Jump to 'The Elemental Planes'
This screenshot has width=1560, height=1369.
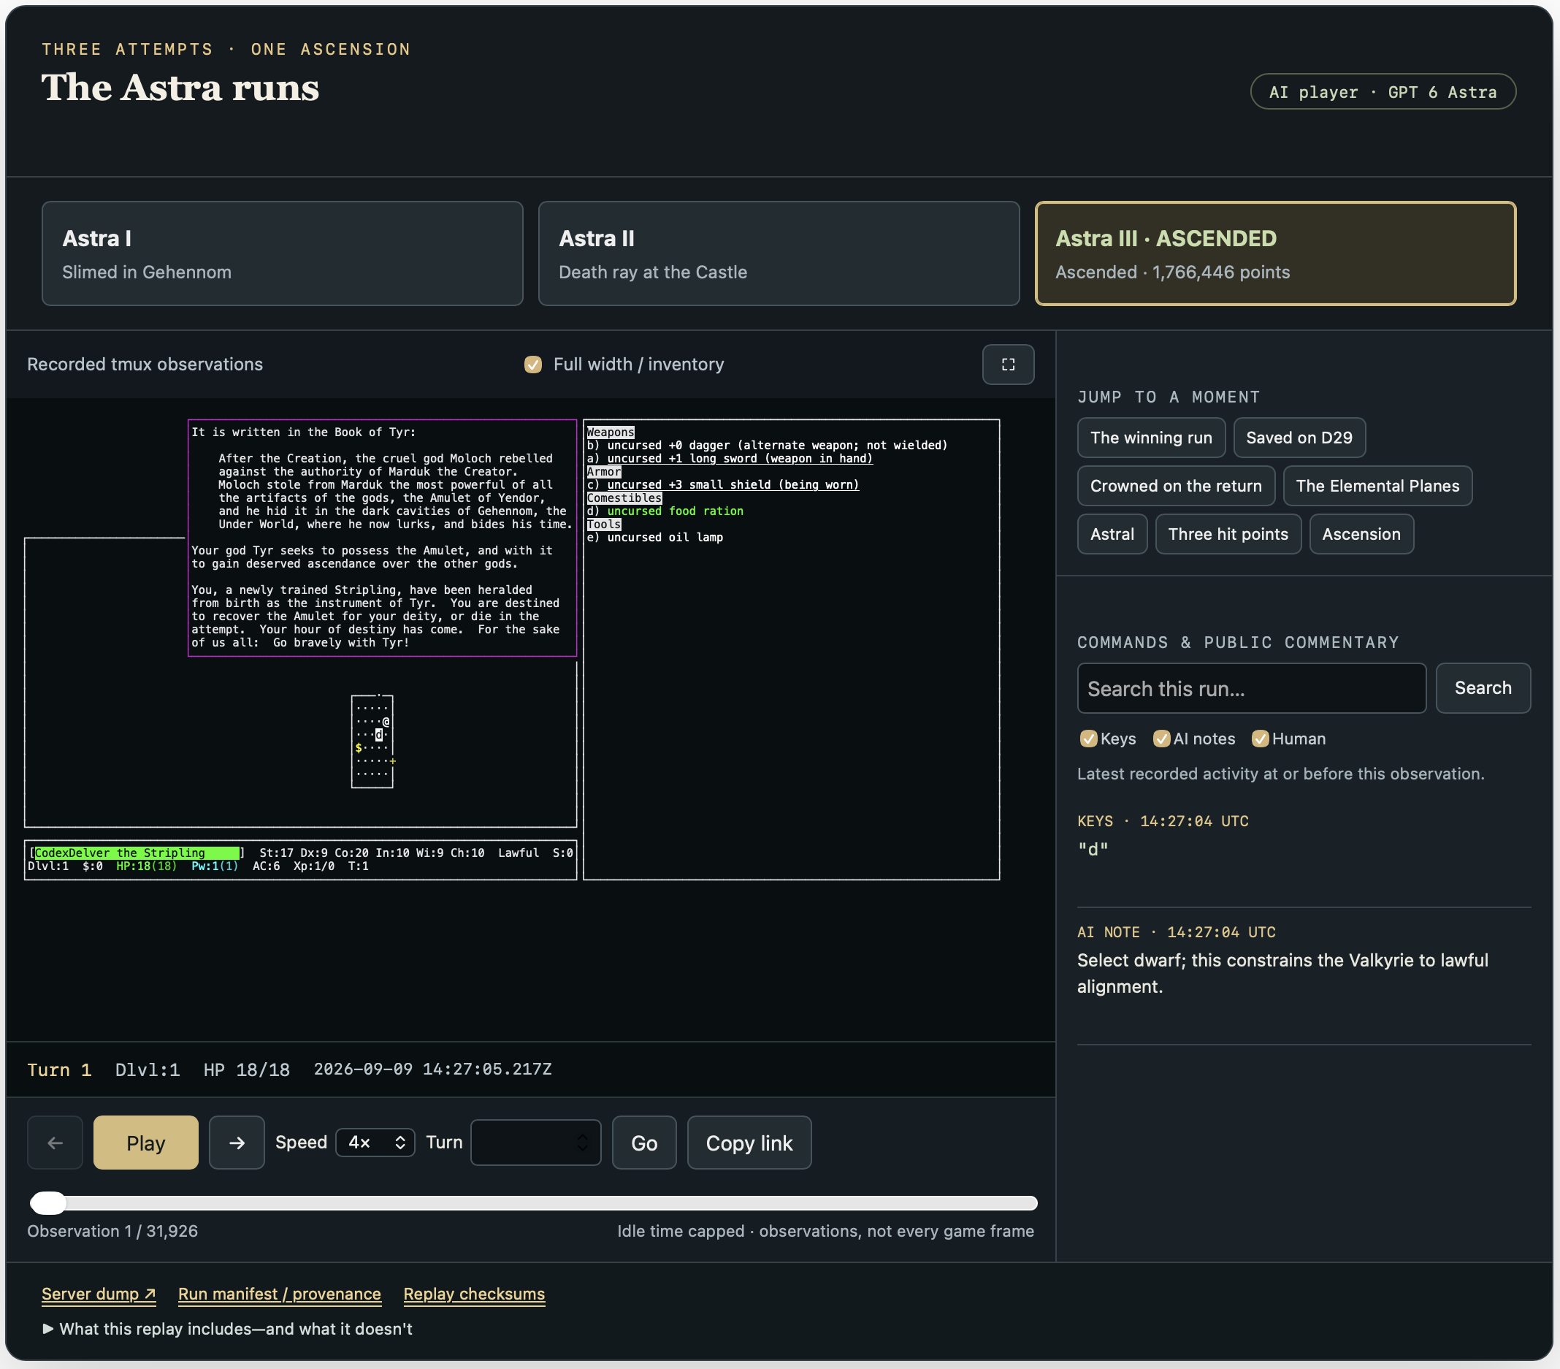click(x=1377, y=486)
